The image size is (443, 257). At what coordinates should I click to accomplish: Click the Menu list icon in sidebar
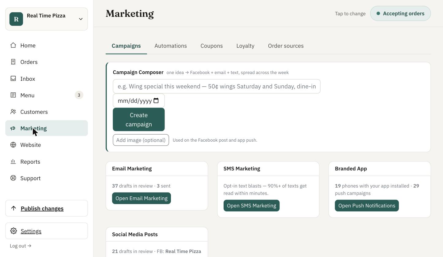click(x=13, y=95)
